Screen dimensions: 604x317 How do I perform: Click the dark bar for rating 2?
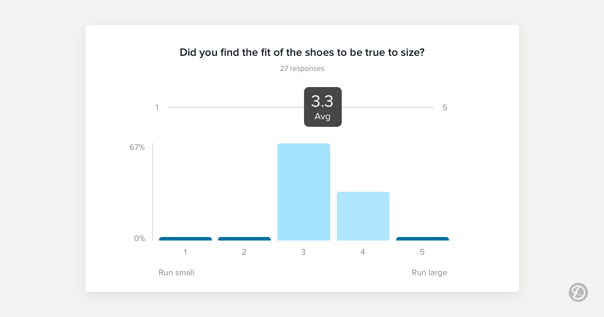tap(244, 239)
